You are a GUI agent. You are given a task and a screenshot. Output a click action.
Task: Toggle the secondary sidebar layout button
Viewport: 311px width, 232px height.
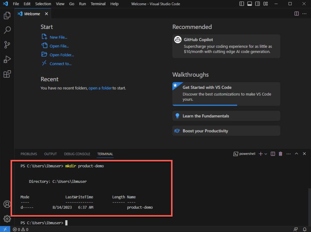tap(257, 4)
